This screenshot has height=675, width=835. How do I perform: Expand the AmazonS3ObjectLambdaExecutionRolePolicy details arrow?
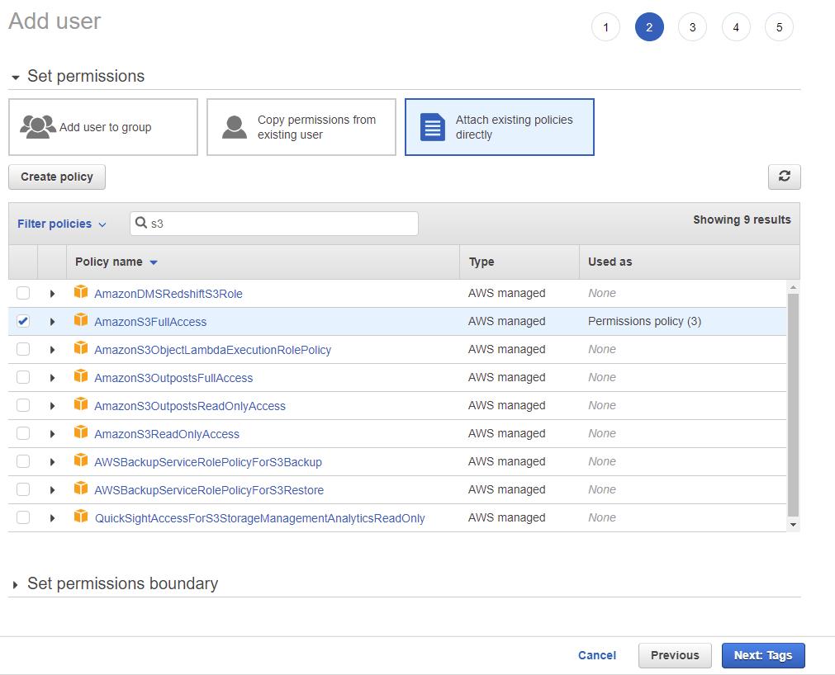[52, 350]
